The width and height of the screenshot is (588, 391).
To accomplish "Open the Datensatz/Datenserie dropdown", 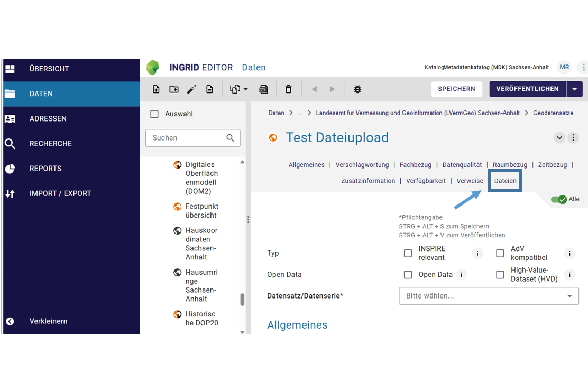I will coord(488,296).
